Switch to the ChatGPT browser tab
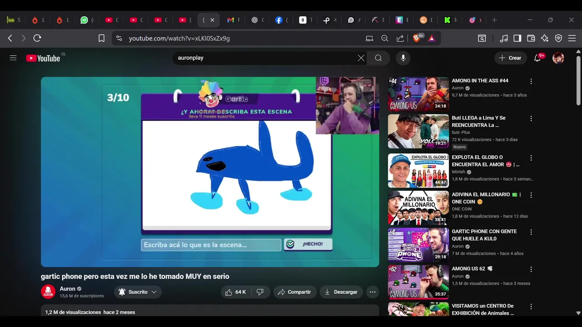Screen dimensions: 582x327 pos(255,20)
